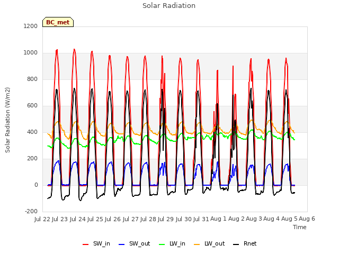Click the Aug 1 x-axis tick label
This screenshot has height=254, width=339.
(218, 219)
